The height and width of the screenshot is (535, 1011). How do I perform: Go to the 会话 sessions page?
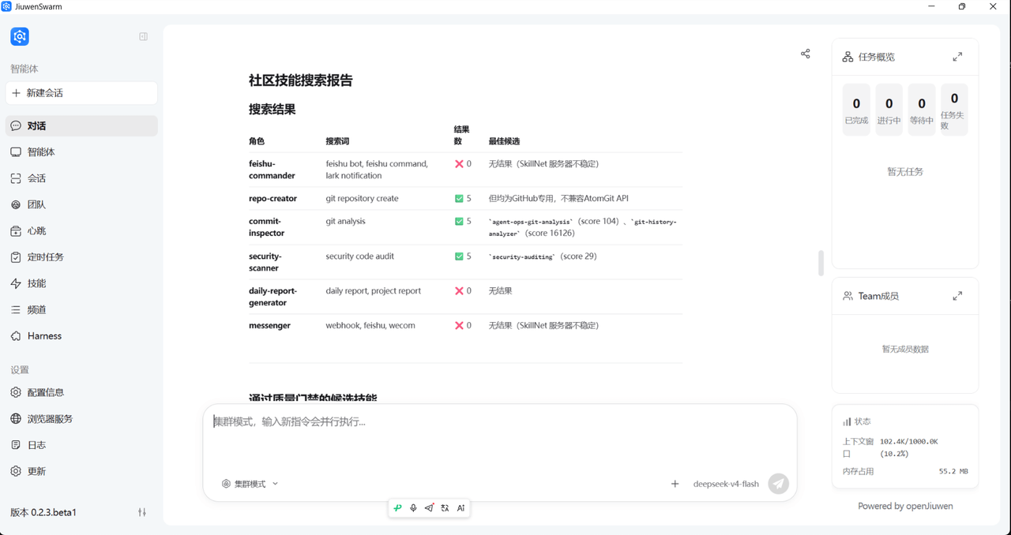tap(81, 178)
